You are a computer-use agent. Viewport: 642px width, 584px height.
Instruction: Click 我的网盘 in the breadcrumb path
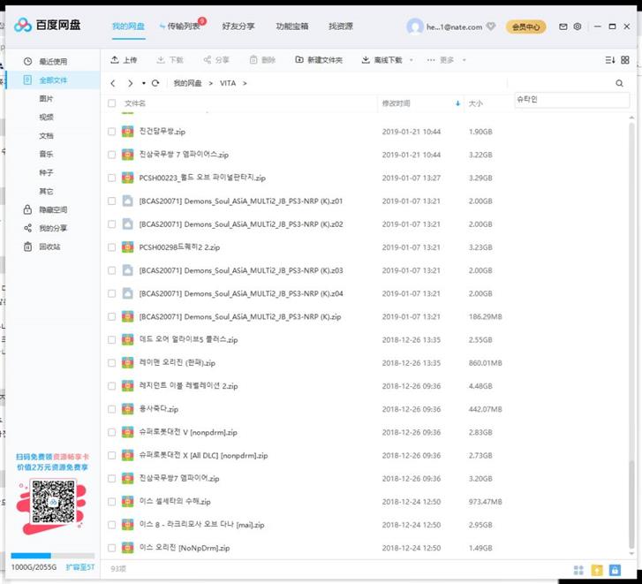[187, 83]
